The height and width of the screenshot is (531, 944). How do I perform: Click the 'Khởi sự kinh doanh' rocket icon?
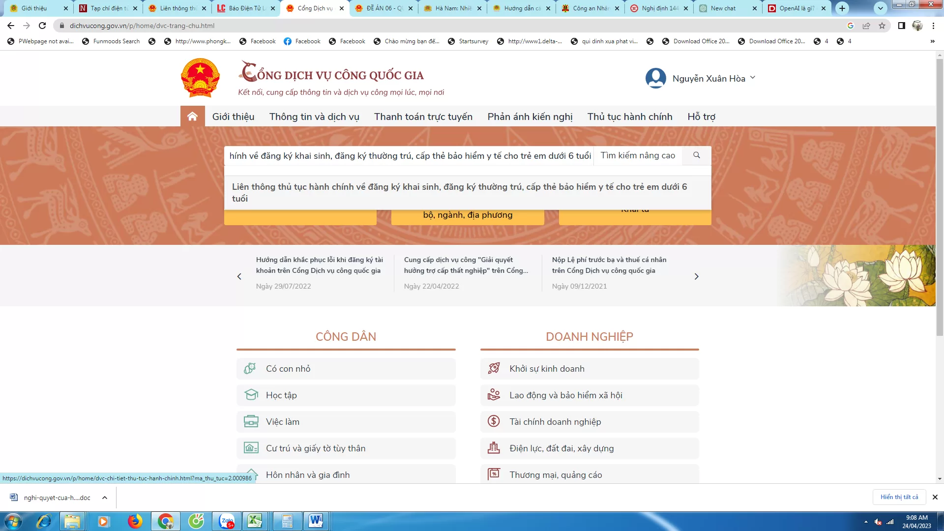(x=494, y=369)
